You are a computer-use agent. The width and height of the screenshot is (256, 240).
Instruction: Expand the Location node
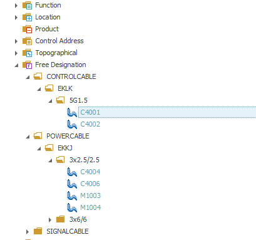16,18
